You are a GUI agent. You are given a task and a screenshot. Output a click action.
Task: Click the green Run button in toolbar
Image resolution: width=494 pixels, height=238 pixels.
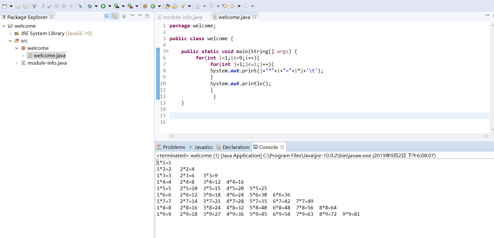click(103, 6)
